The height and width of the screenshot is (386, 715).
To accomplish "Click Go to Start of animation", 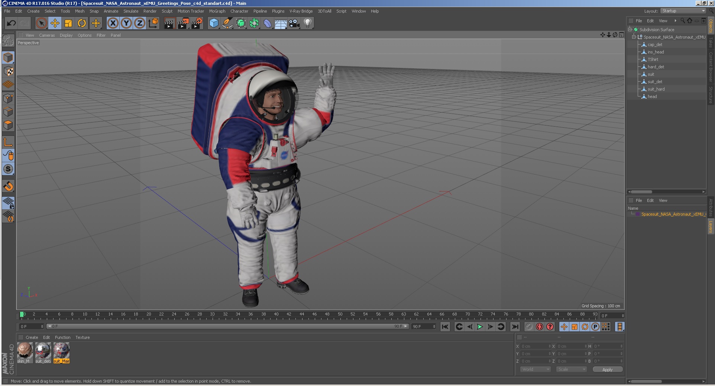I will click(445, 327).
